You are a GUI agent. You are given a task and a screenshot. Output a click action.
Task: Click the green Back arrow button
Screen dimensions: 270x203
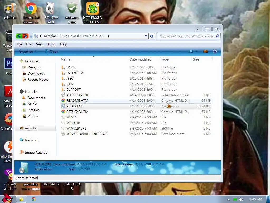point(19,36)
